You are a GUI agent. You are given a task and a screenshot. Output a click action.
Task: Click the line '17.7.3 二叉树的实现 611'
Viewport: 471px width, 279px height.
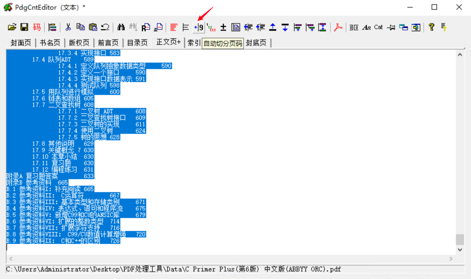[102, 124]
